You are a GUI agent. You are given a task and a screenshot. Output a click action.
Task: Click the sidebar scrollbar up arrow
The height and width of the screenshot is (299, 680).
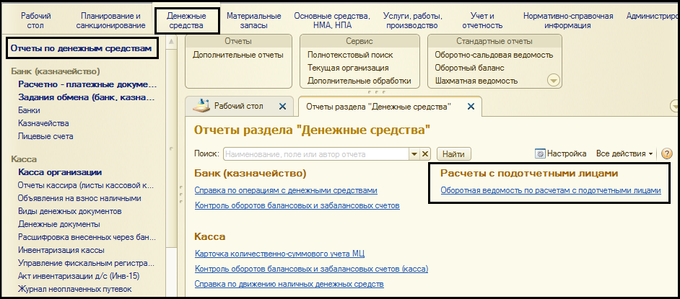(x=172, y=42)
